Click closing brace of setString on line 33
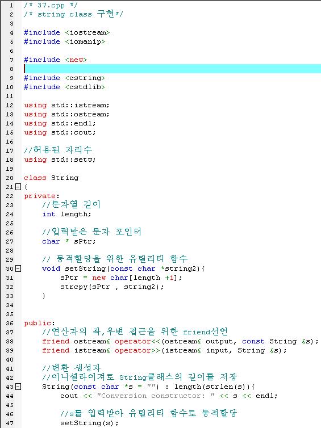This screenshot has height=428, width=321. point(44,296)
